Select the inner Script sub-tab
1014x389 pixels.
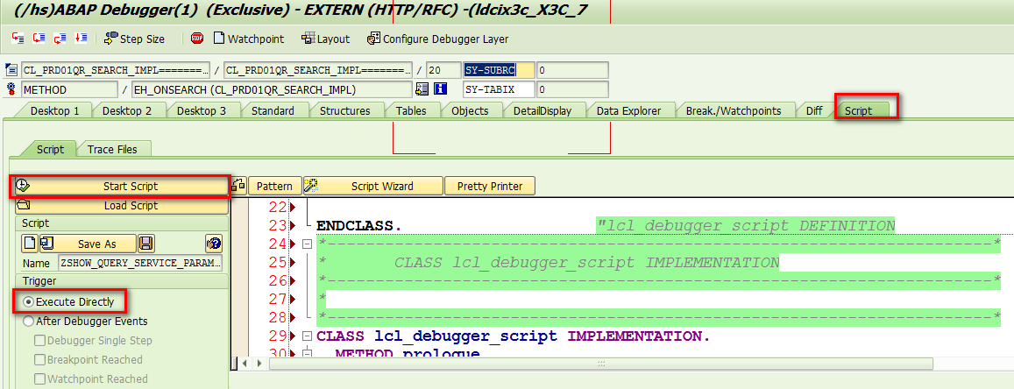(x=50, y=149)
